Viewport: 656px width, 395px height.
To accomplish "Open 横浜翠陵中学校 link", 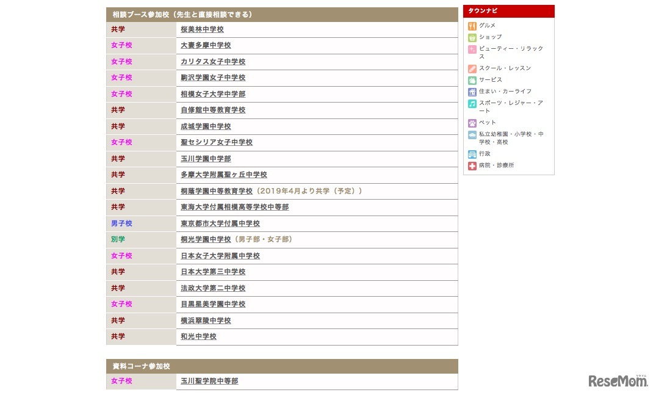I will [206, 321].
